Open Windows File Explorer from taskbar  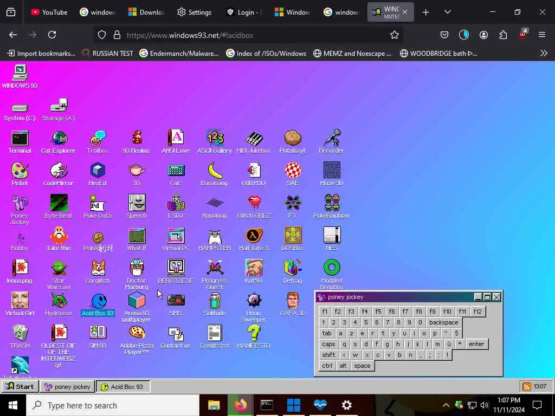(x=214, y=405)
